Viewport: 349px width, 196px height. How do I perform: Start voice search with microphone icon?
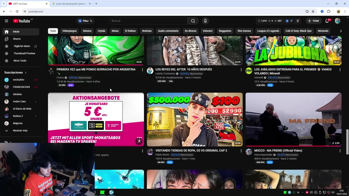pos(205,21)
